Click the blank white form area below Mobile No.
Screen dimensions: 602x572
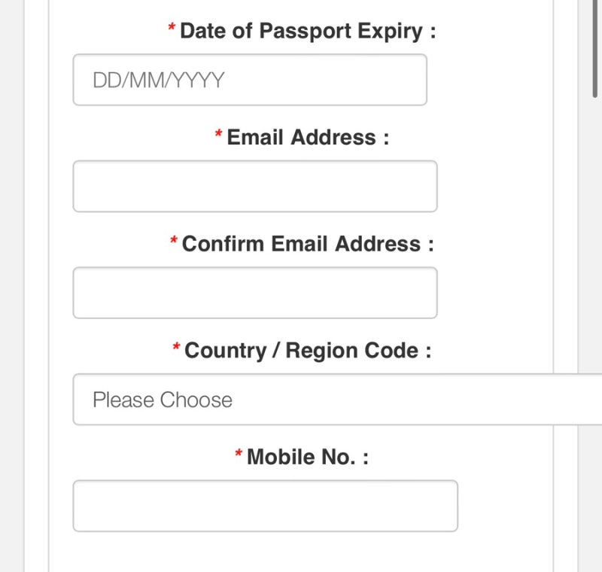click(301, 553)
